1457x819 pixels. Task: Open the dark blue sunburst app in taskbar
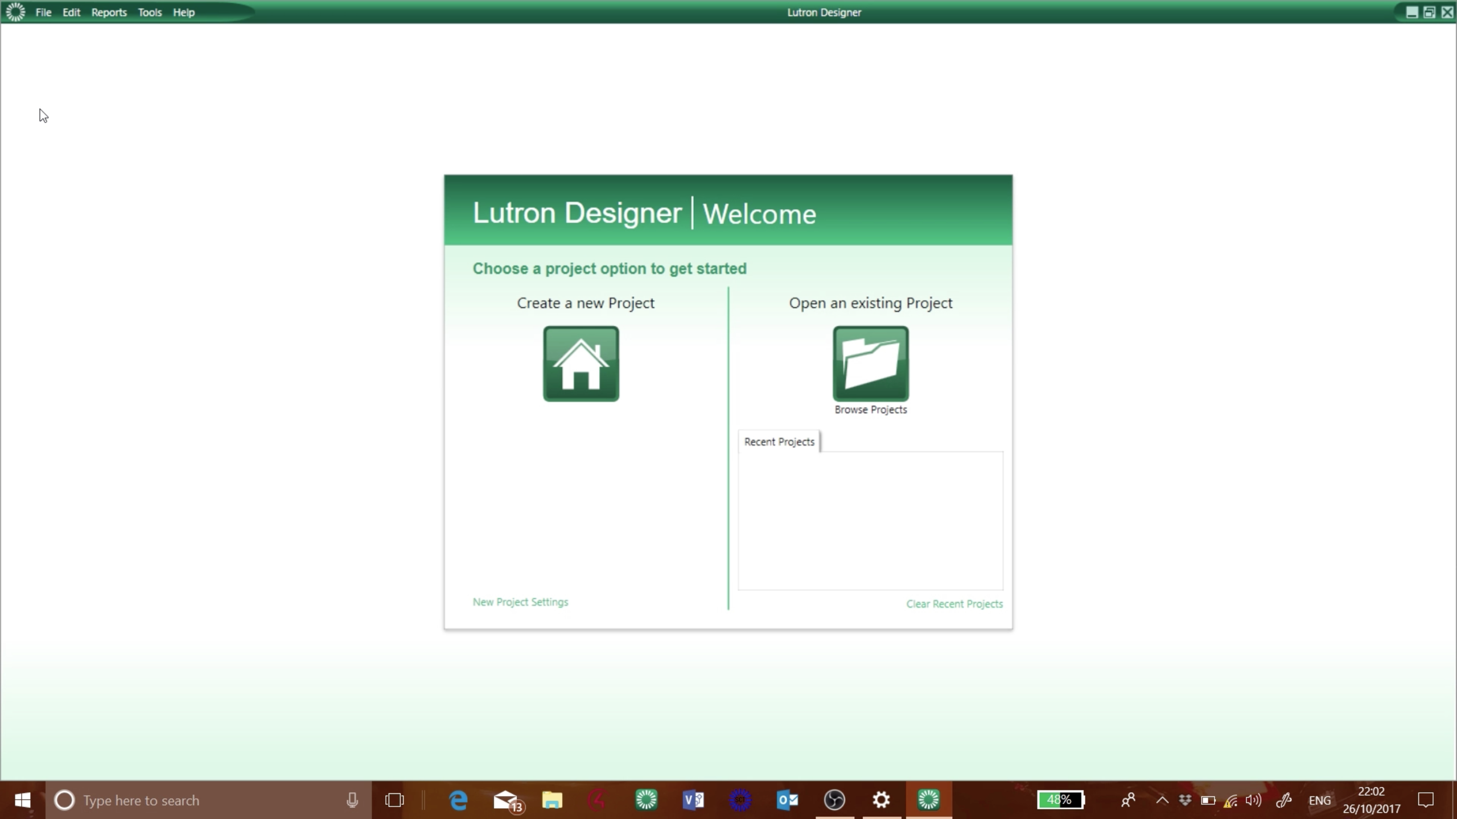coord(740,800)
